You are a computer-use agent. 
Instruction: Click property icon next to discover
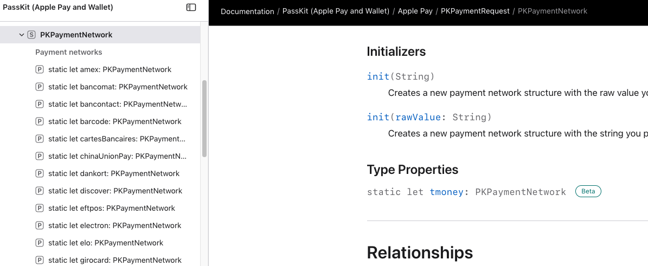[39, 191]
